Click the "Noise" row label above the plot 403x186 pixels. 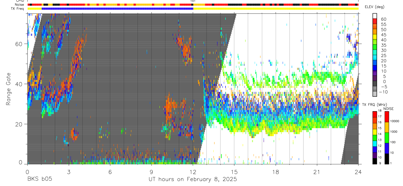pyautogui.click(x=20, y=5)
